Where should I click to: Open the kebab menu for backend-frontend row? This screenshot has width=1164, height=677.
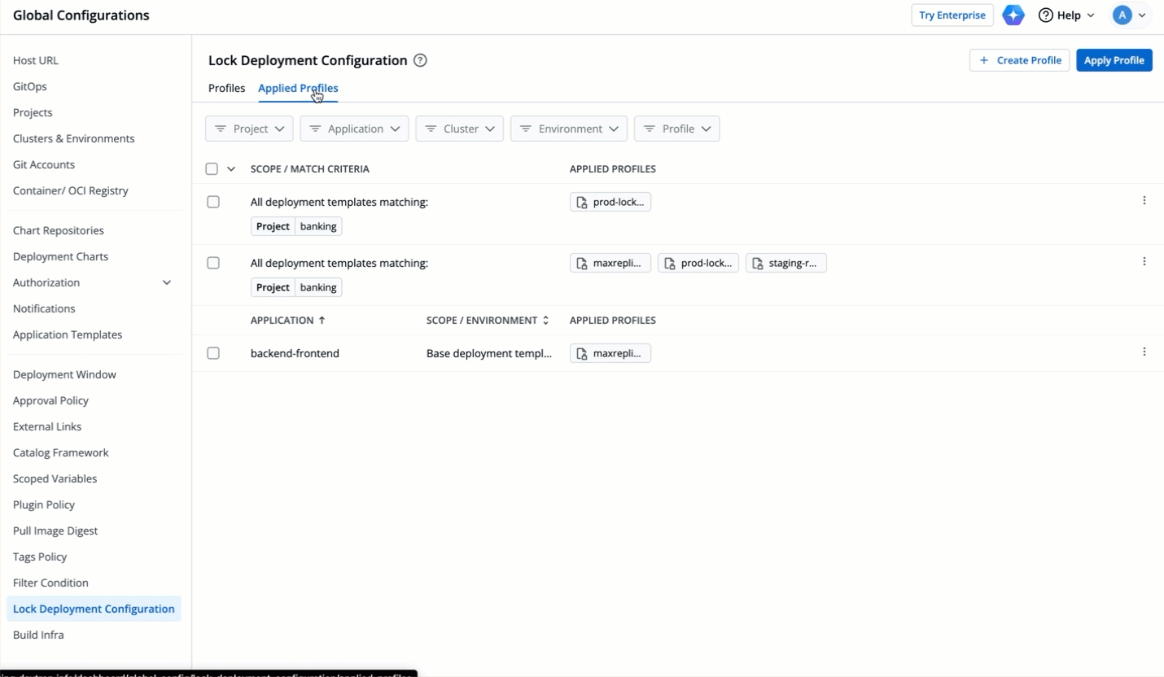click(x=1144, y=352)
